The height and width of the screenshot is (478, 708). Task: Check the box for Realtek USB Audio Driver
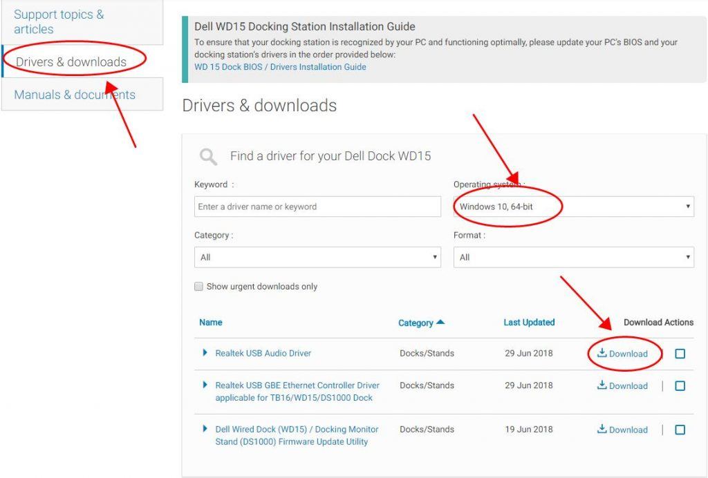[x=680, y=353]
